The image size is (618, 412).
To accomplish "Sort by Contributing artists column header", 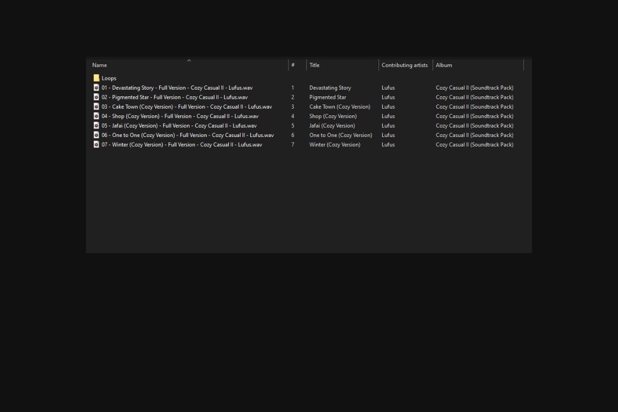I will (x=404, y=65).
